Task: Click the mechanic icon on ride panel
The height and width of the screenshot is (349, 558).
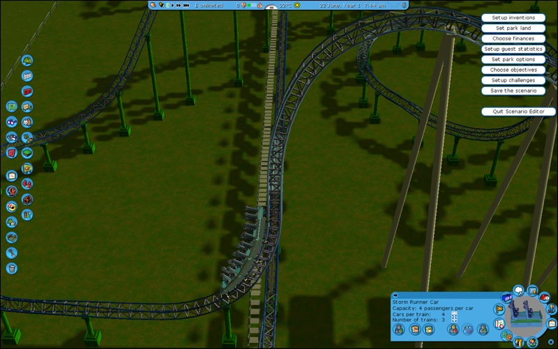Action: 552,309
